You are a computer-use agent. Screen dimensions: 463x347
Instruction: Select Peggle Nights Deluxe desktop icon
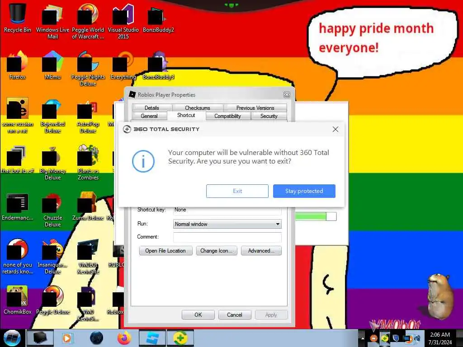[x=88, y=69]
